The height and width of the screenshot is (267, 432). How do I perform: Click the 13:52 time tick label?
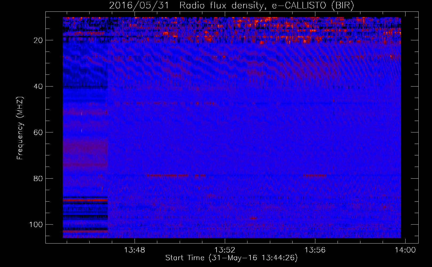click(225, 250)
